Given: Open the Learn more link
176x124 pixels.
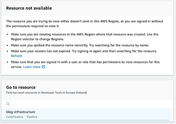Looking at the screenshot, I should [32, 67].
